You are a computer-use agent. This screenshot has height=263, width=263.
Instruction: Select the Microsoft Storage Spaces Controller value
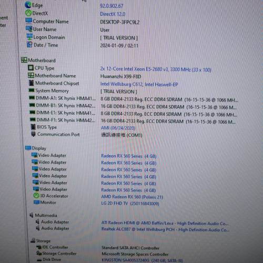click(x=135, y=254)
